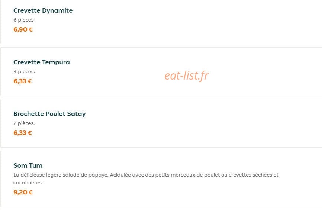Select the 9,20 € price

[x=23, y=193]
